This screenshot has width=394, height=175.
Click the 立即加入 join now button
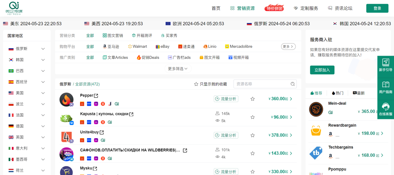tap(322, 70)
